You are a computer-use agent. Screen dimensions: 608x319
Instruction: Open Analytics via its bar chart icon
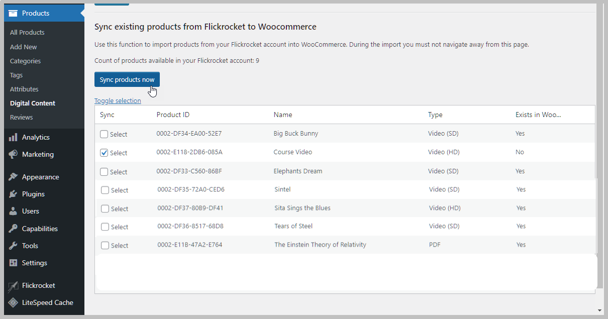[13, 137]
